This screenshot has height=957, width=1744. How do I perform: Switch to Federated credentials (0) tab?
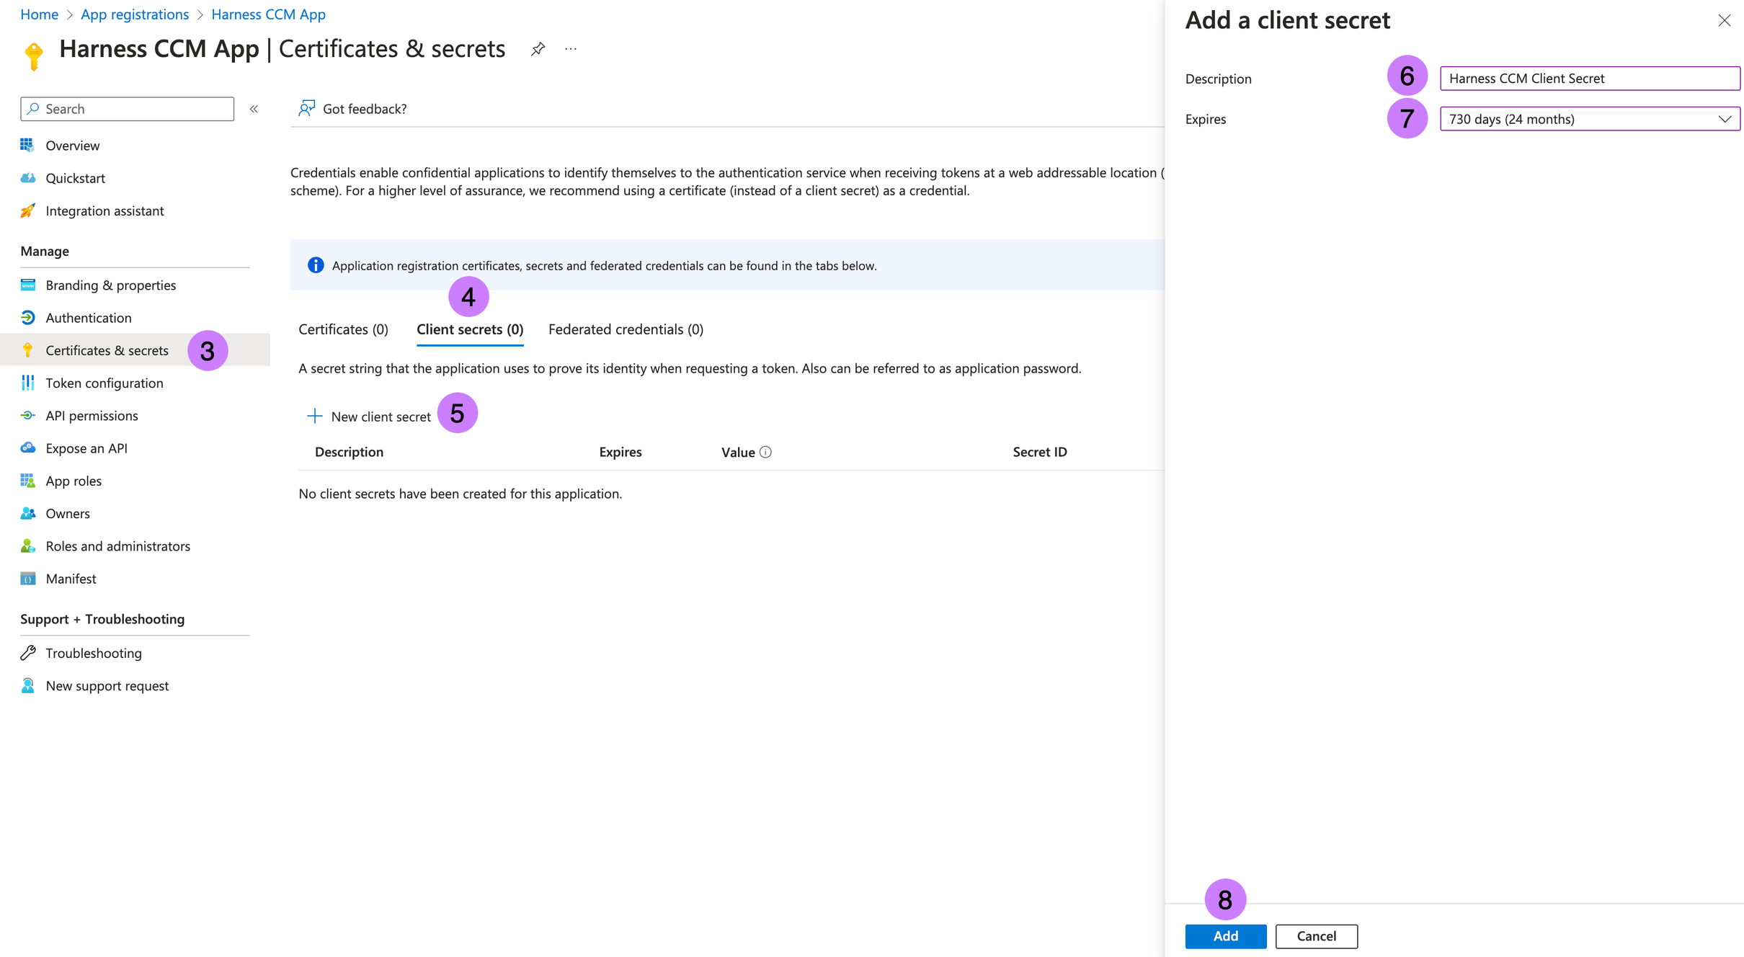click(626, 329)
